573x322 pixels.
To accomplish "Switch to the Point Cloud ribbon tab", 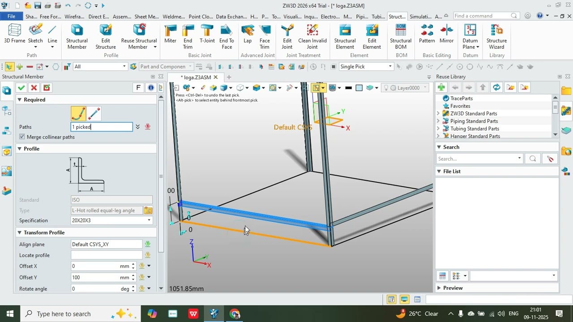I will pyautogui.click(x=201, y=17).
